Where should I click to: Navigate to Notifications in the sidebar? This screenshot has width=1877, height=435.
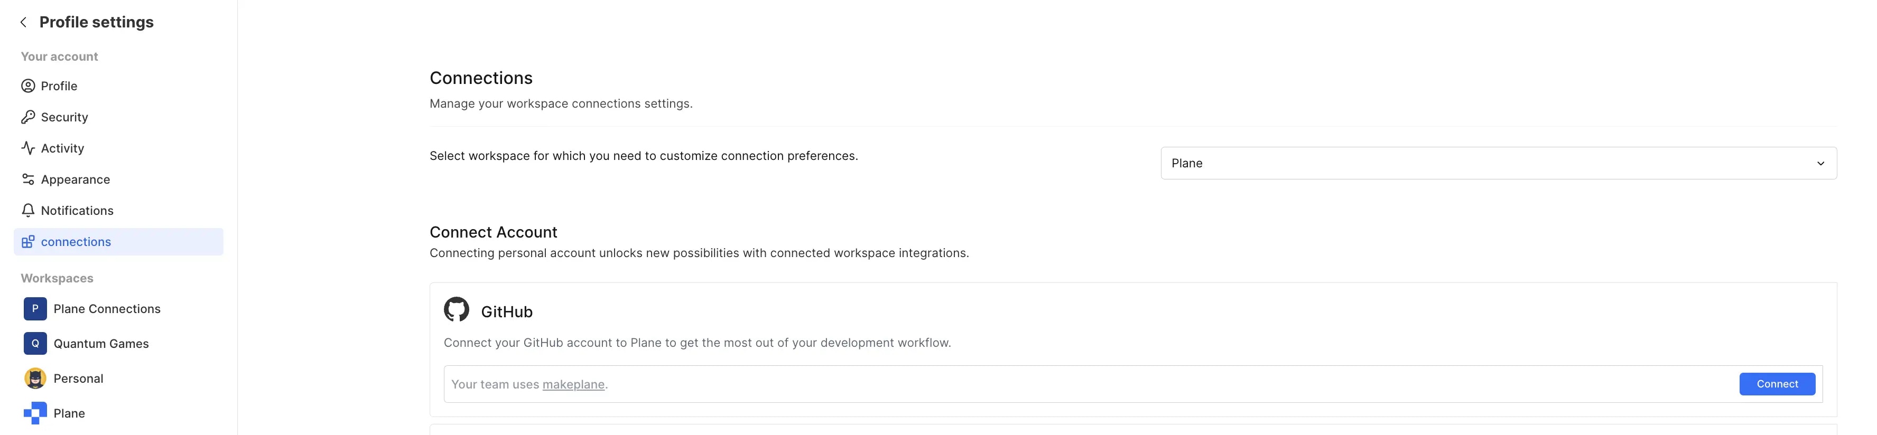pos(77,210)
